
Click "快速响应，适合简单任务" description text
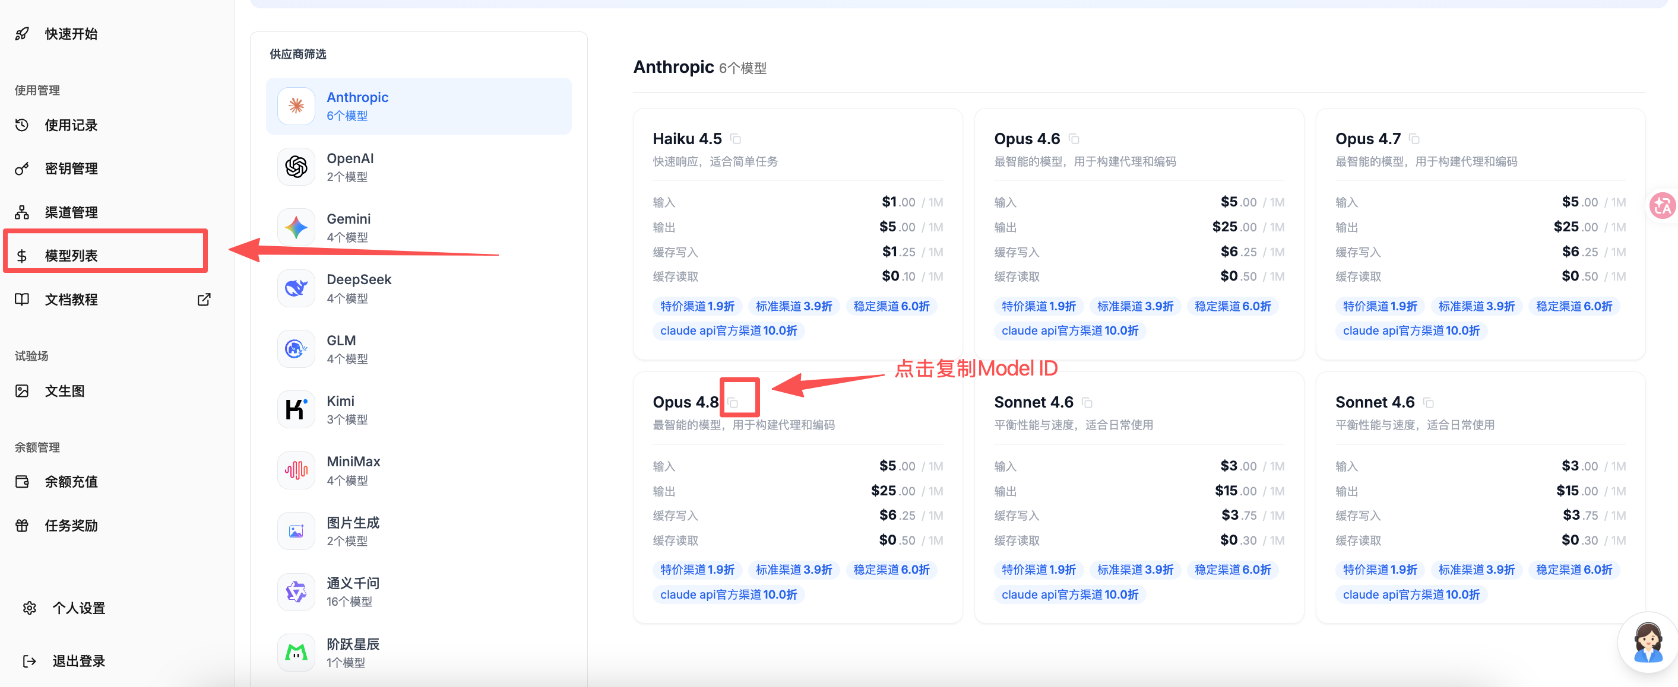point(715,161)
